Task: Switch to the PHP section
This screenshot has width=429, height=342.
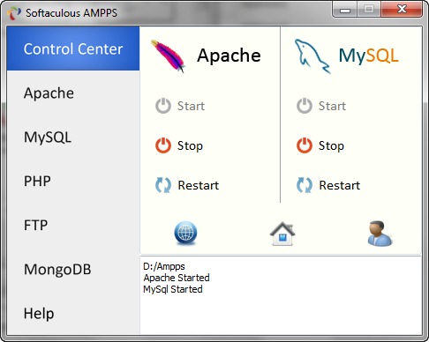Action: point(73,181)
